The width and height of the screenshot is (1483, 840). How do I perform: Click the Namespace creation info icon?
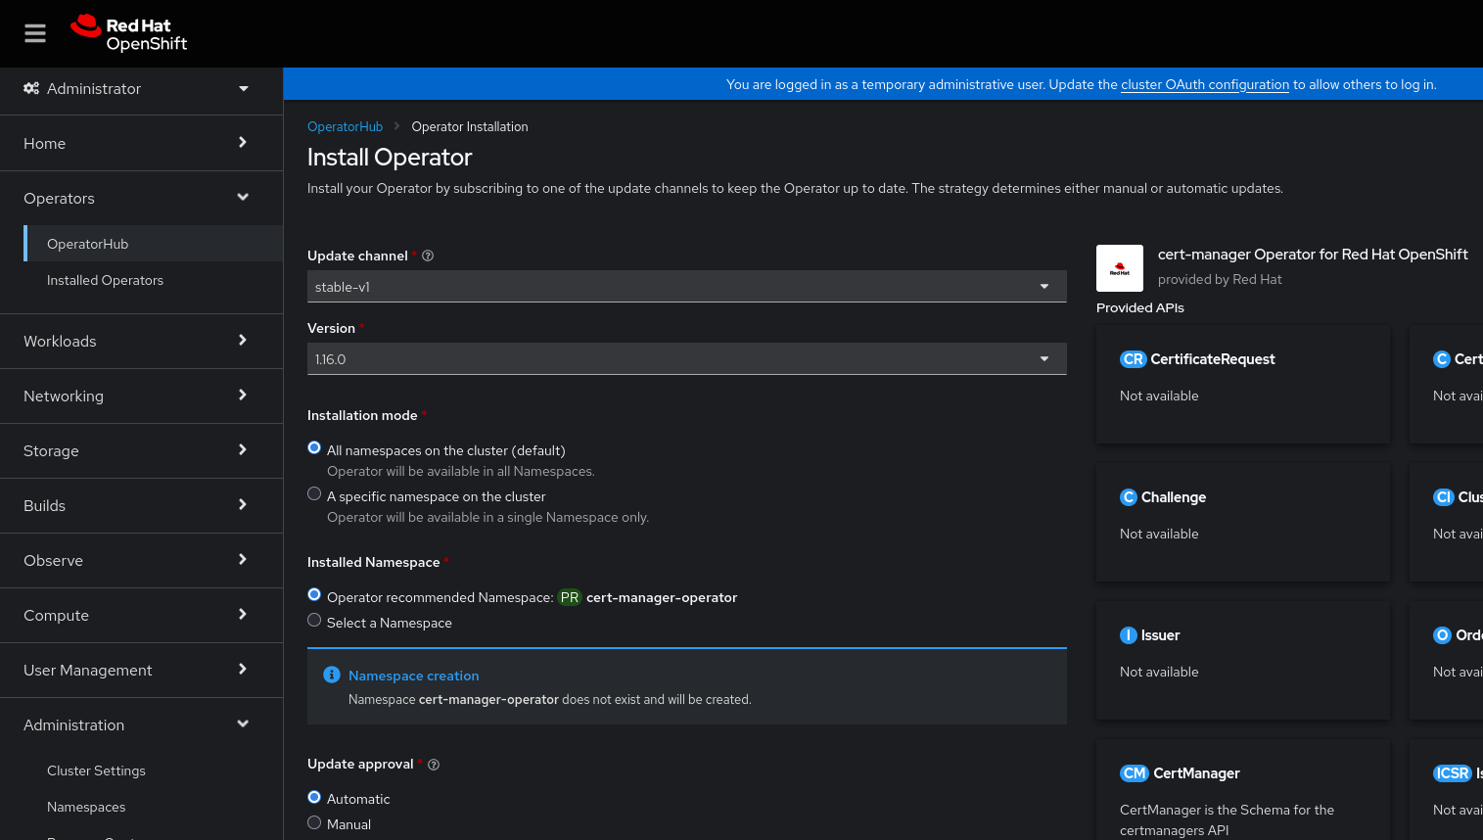click(x=332, y=676)
